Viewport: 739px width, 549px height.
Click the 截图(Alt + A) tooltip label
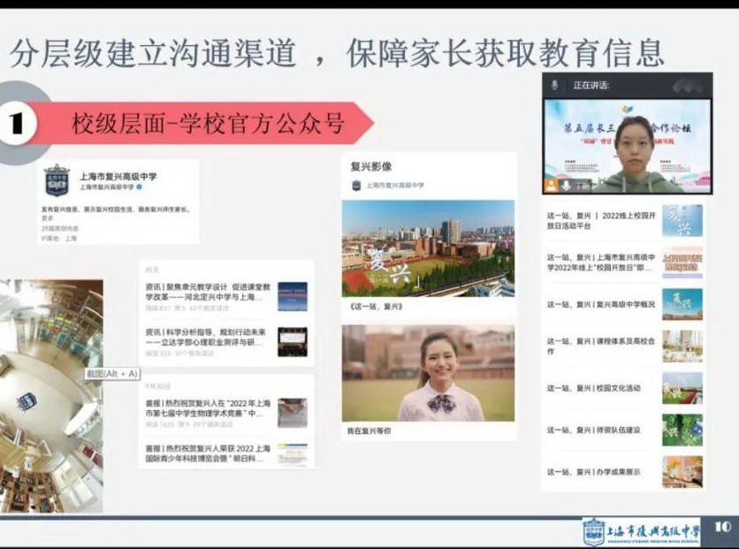112,374
